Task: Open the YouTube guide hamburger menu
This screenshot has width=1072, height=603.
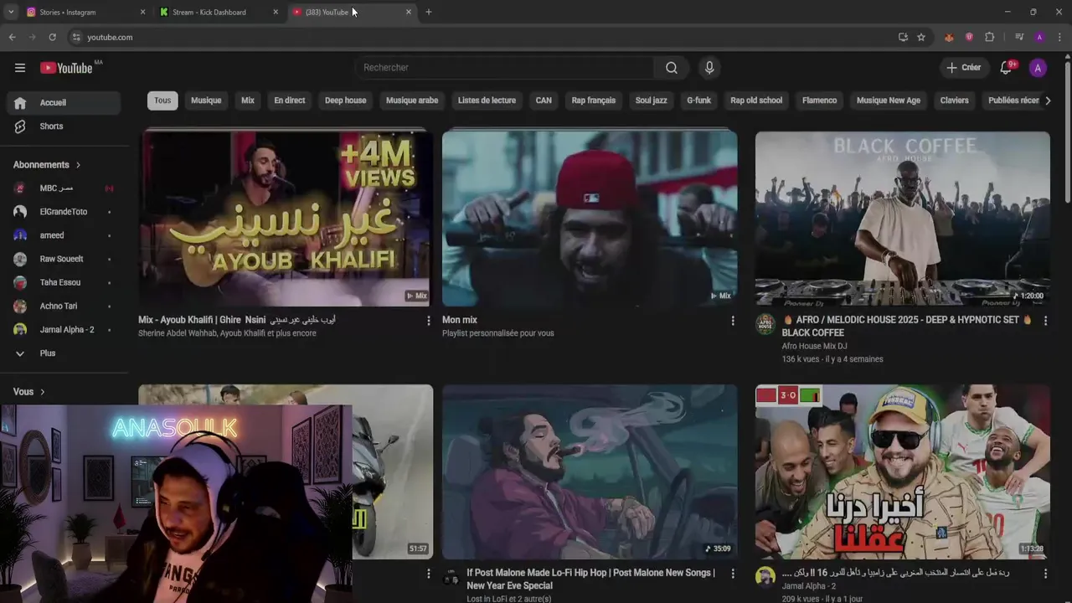Action: [20, 68]
